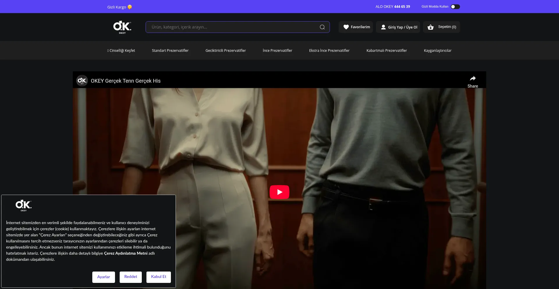
Task: Select İnce Prezervatifler menu item
Action: coord(277,51)
